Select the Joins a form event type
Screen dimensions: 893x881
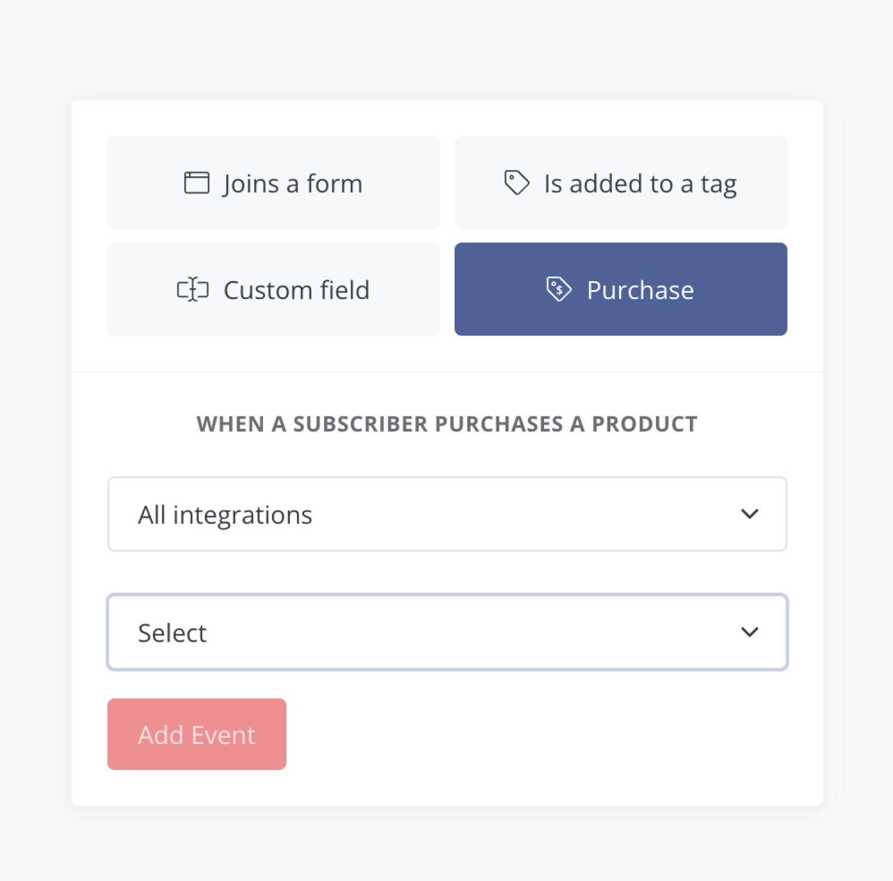tap(273, 183)
